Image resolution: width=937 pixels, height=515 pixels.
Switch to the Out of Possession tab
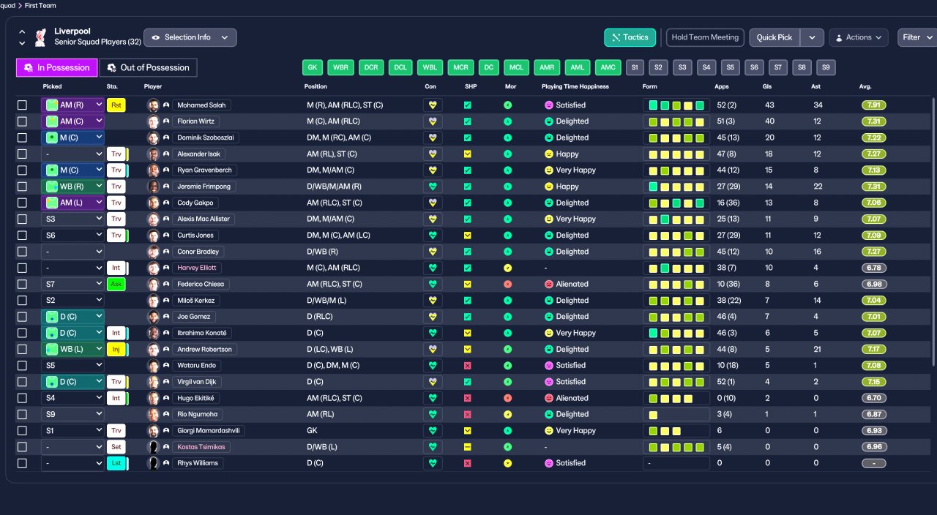(x=148, y=67)
